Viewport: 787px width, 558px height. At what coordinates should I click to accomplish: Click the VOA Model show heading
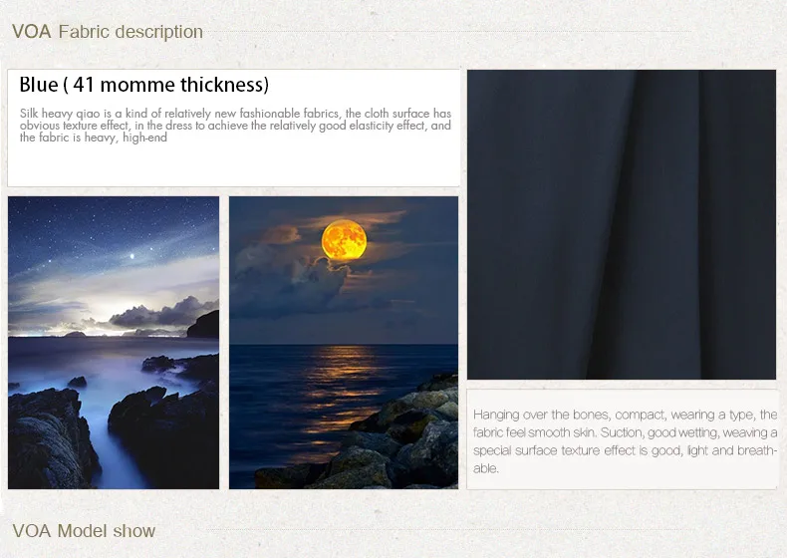(84, 531)
